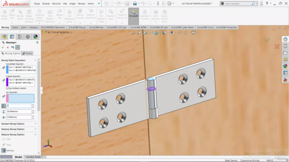The height and width of the screenshot is (162, 289).
Task: Open the Dosya menu
Action: (37, 4)
